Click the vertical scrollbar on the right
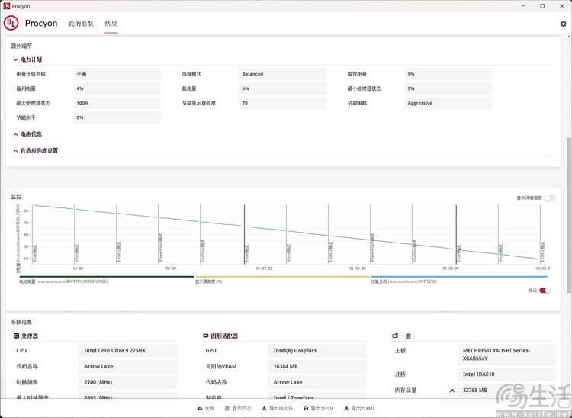The width and height of the screenshot is (572, 418). point(568,153)
